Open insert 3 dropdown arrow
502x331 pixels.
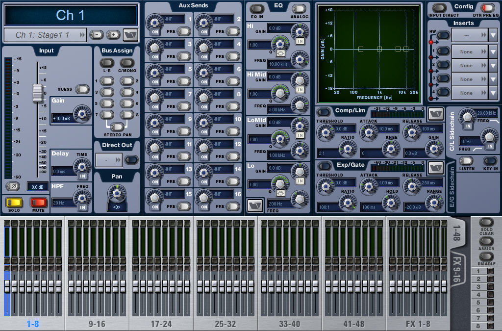coord(493,79)
